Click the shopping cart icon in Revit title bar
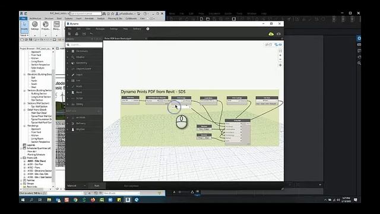This screenshot has width=380, height=214. click(139, 14)
